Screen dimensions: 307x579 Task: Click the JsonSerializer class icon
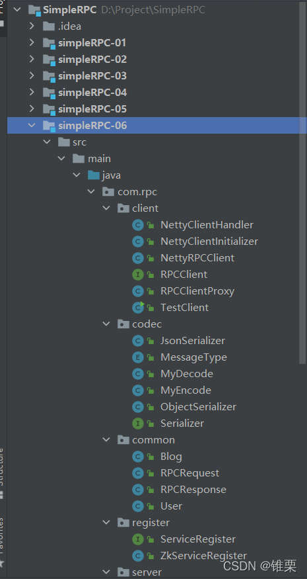pos(138,341)
